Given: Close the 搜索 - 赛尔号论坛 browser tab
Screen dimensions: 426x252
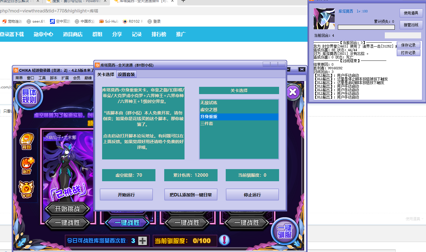Looking at the screenshot, I should point(105,2).
